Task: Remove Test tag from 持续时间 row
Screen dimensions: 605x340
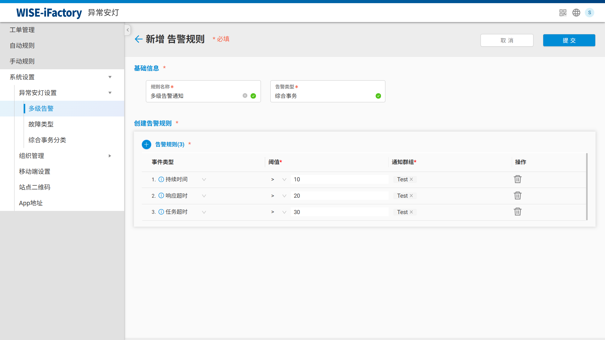Action: click(411, 179)
